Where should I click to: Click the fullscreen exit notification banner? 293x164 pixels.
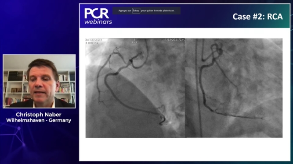[x=147, y=10]
